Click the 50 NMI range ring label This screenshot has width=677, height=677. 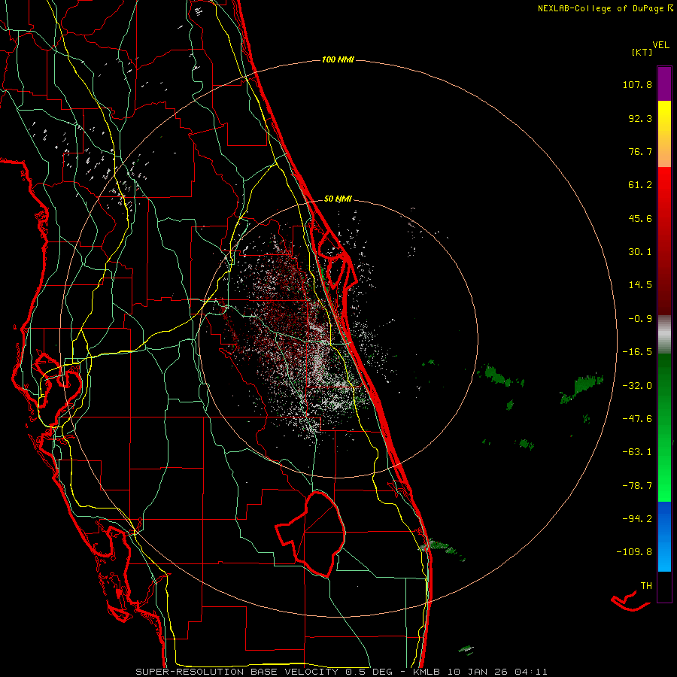point(338,199)
